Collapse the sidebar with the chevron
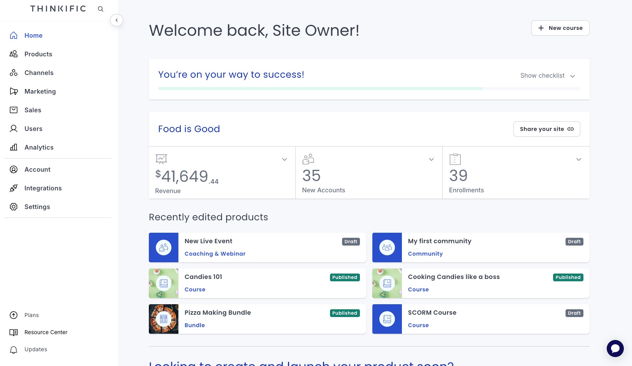The image size is (632, 366). [x=117, y=20]
